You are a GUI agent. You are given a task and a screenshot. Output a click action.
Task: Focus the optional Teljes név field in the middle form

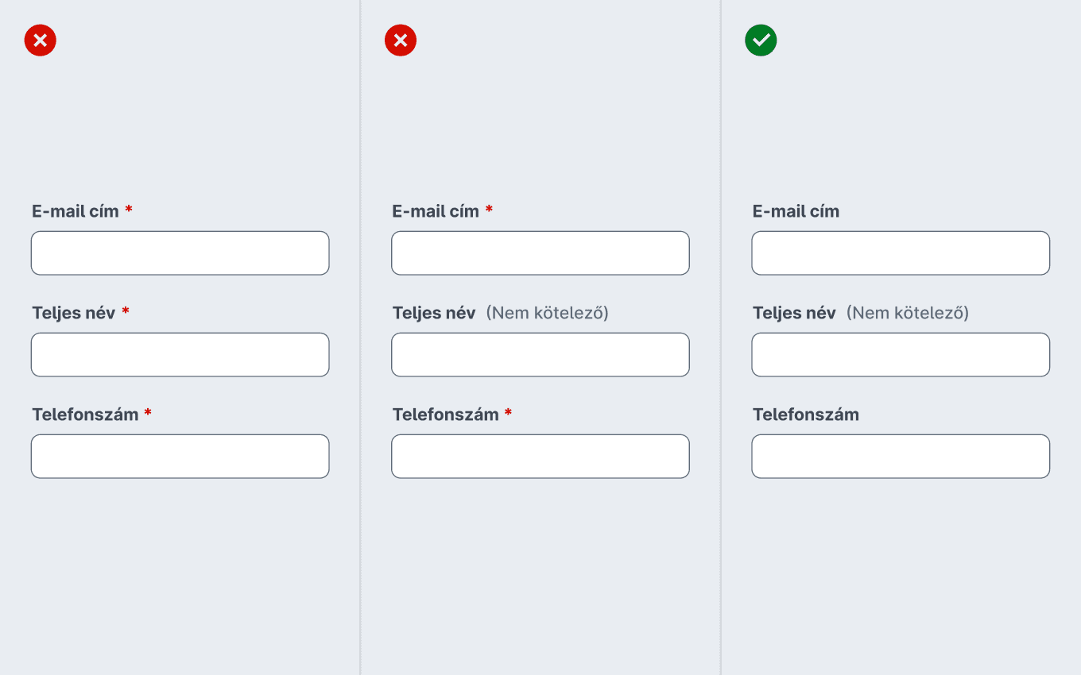(540, 355)
